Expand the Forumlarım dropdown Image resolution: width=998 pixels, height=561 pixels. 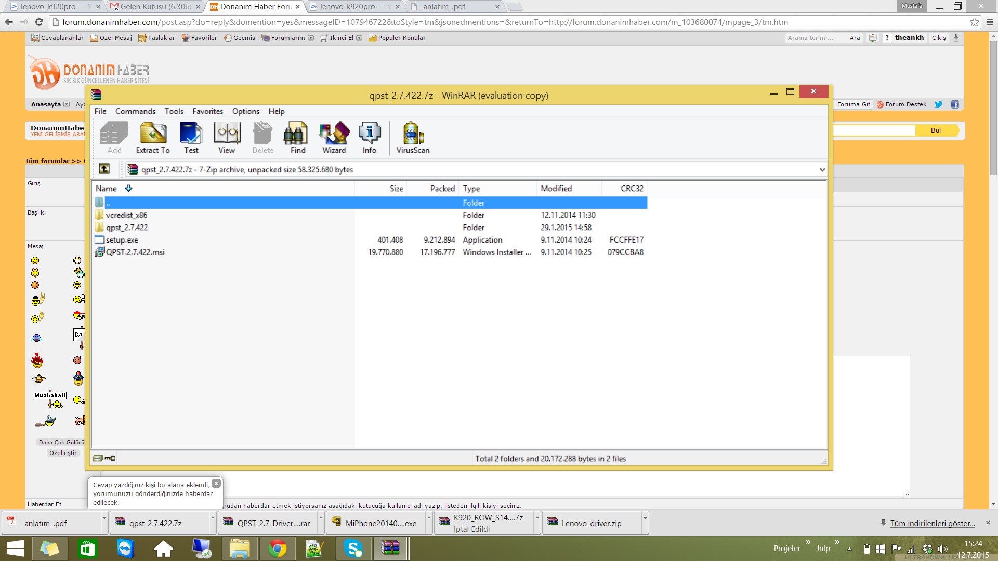coord(311,38)
